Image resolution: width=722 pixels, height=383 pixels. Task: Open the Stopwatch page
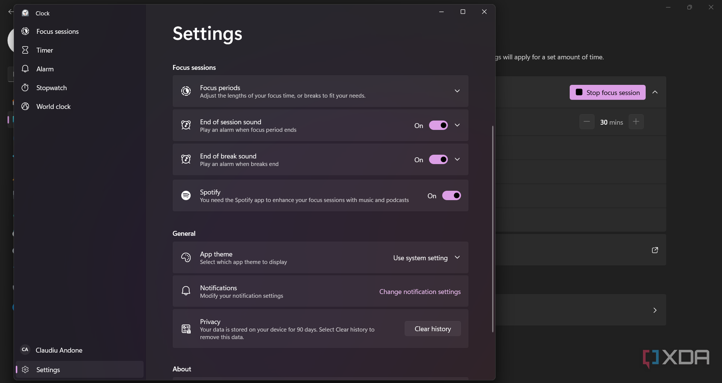(x=79, y=88)
